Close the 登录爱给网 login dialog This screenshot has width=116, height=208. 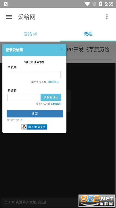click(62, 49)
